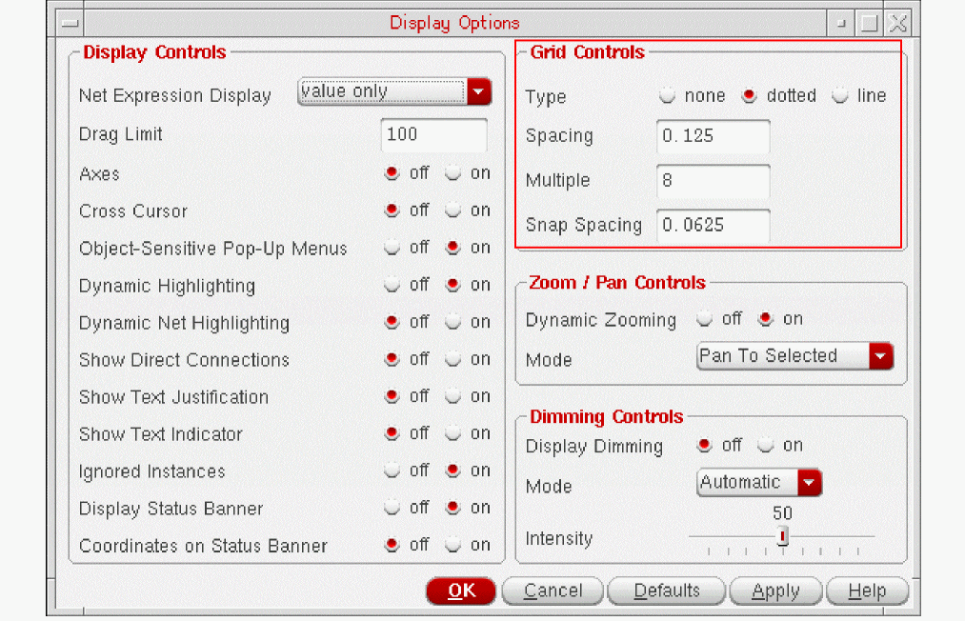
Task: Turn on Coordinates on Status Banner
Action: click(452, 545)
